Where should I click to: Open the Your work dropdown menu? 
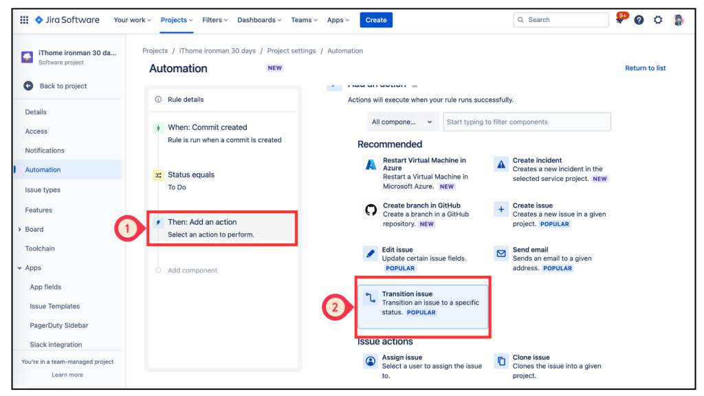[132, 20]
